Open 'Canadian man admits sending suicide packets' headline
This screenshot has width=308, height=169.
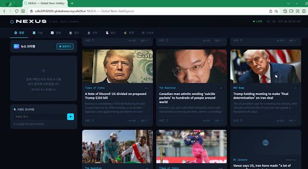(187, 98)
